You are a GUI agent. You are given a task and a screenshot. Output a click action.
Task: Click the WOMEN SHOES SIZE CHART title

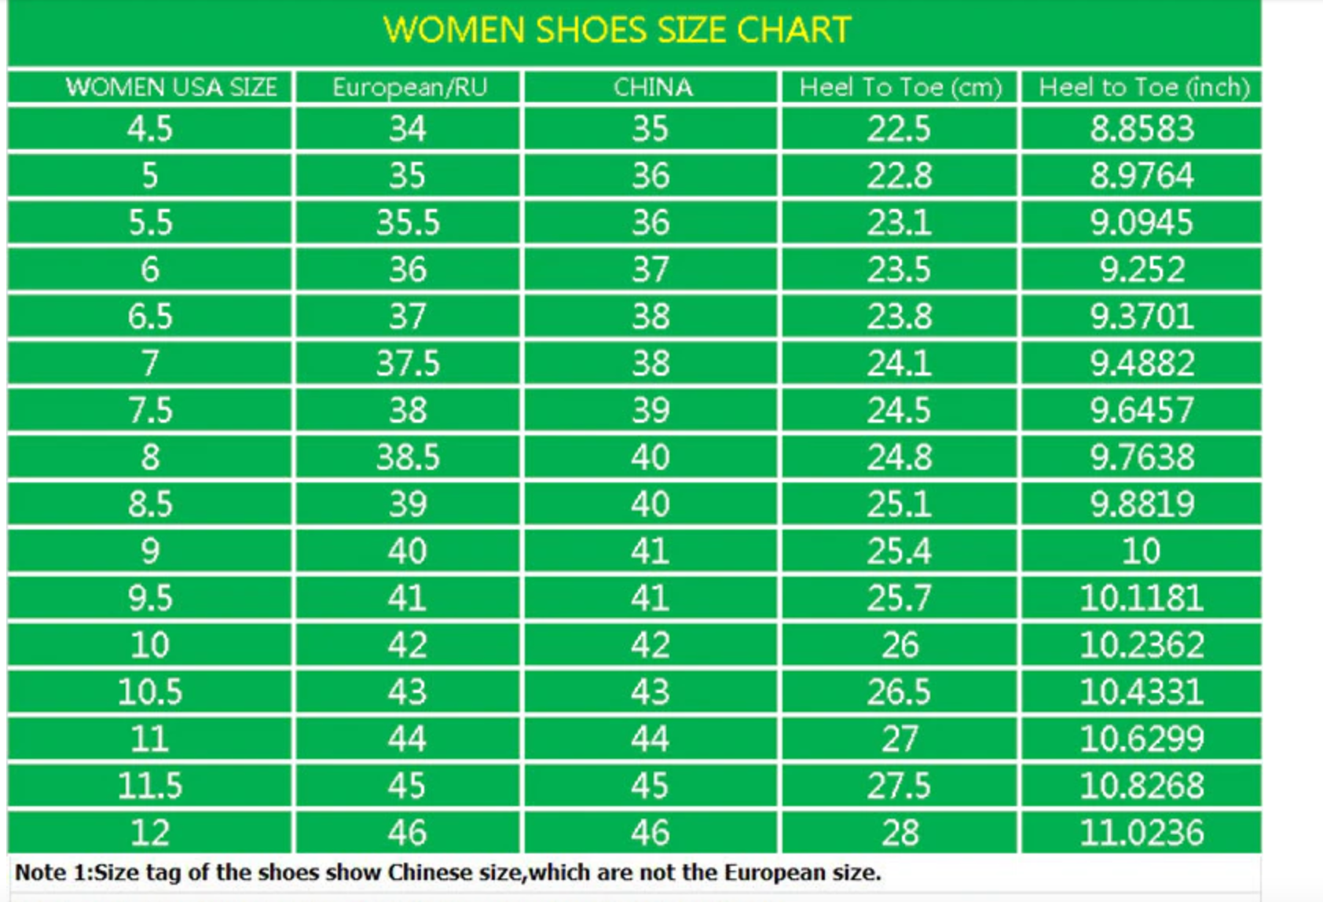(x=618, y=30)
